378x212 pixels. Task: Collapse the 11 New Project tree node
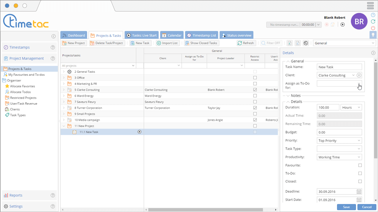(x=64, y=126)
